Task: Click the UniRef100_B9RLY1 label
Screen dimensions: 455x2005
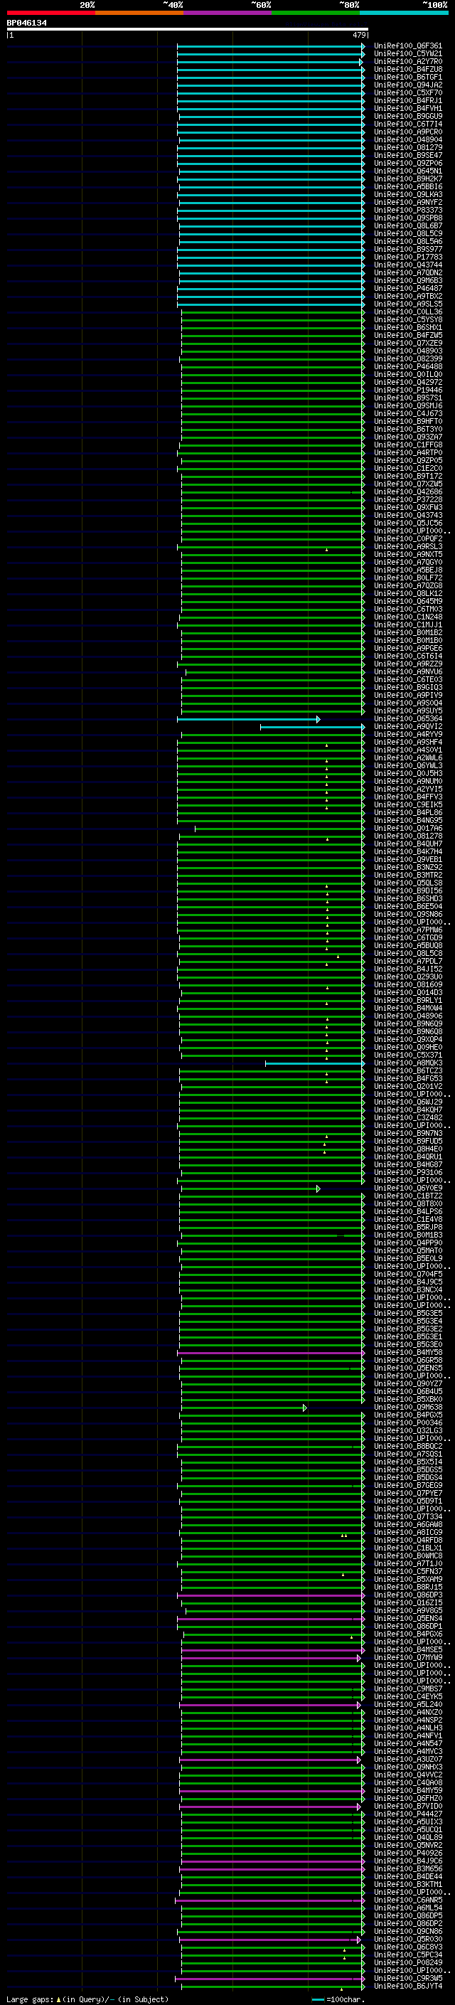Action: (408, 1000)
